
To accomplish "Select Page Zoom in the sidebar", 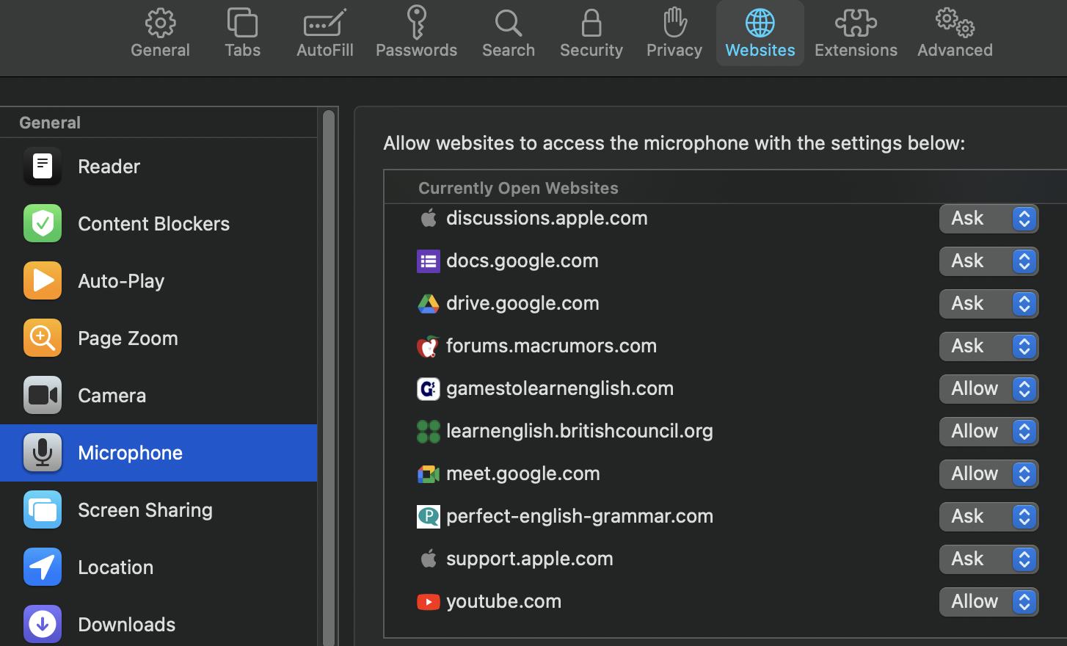I will tap(128, 338).
